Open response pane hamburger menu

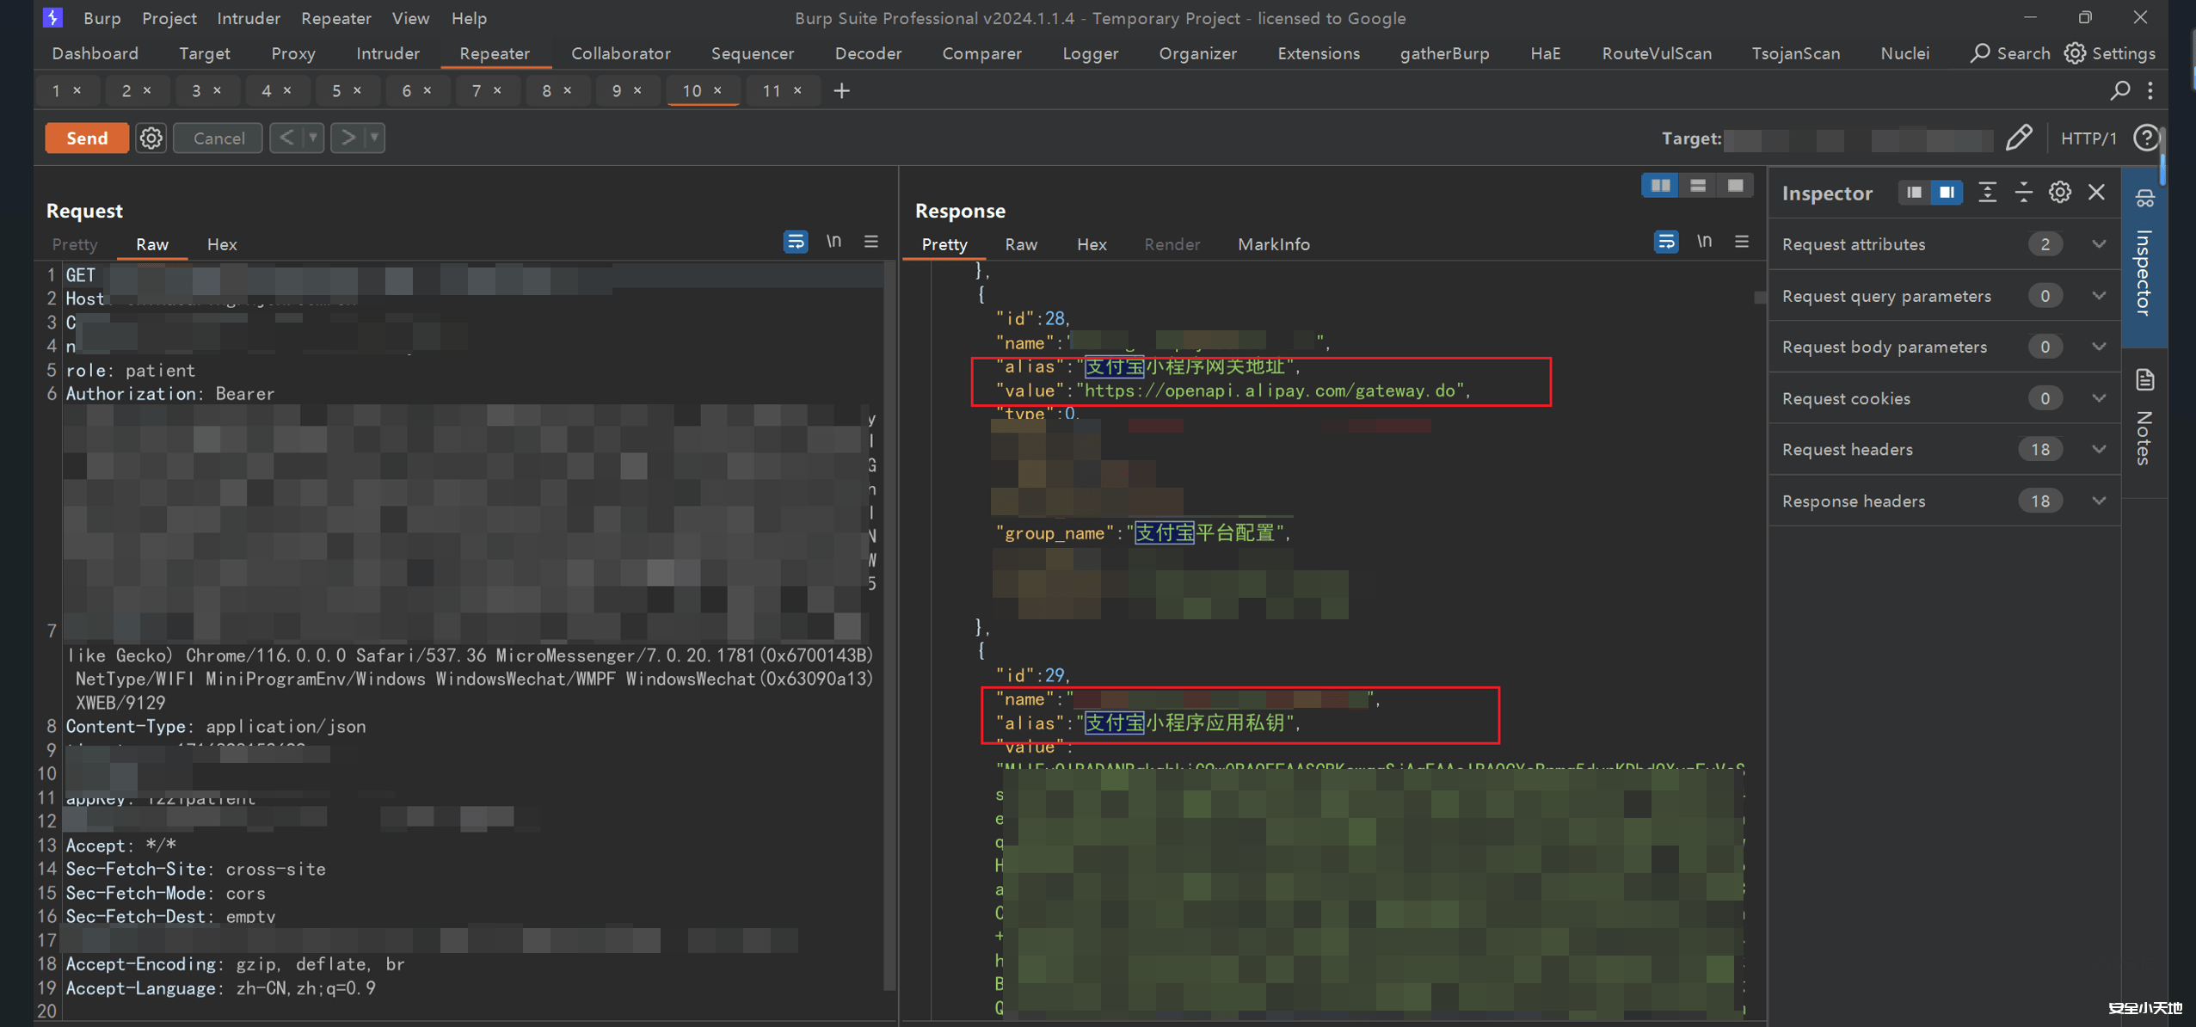1742,243
